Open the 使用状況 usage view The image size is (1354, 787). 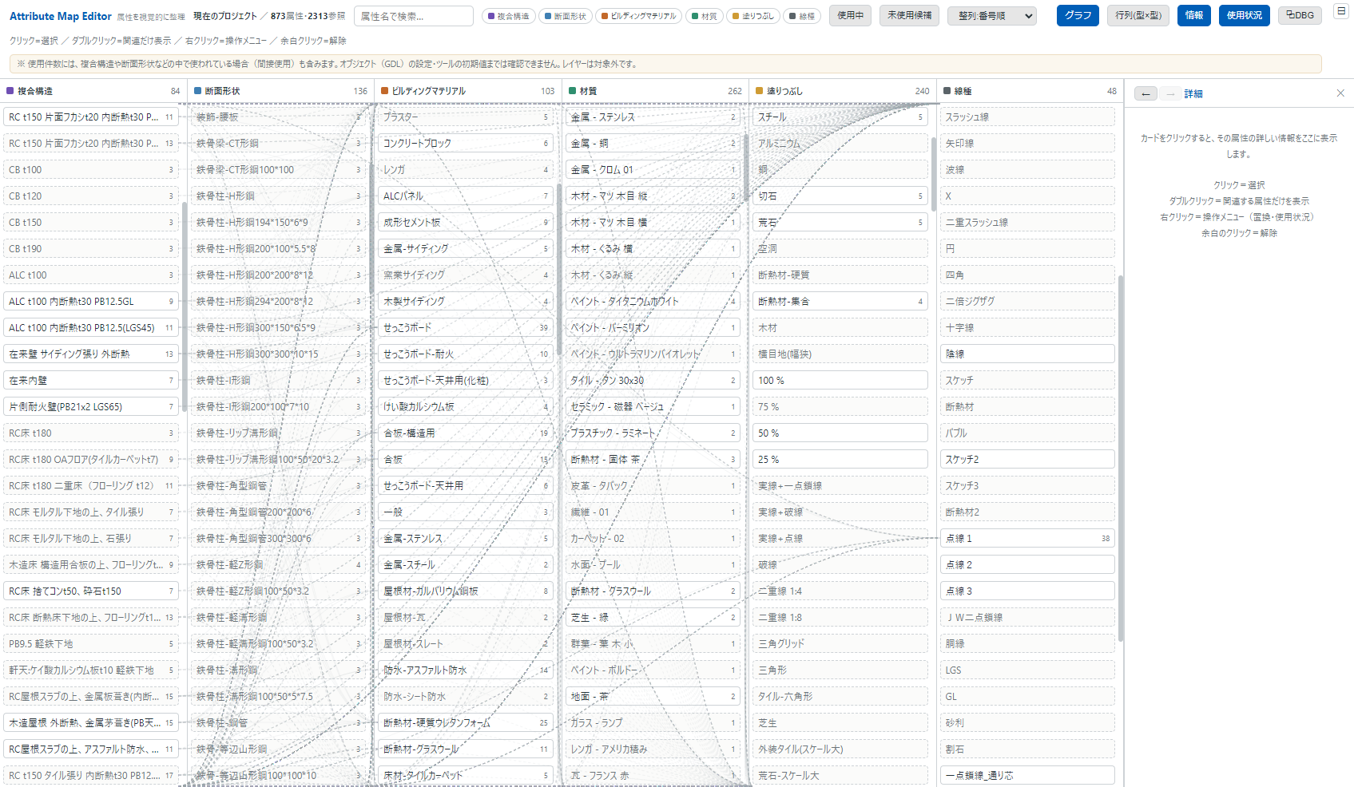pyautogui.click(x=1245, y=15)
